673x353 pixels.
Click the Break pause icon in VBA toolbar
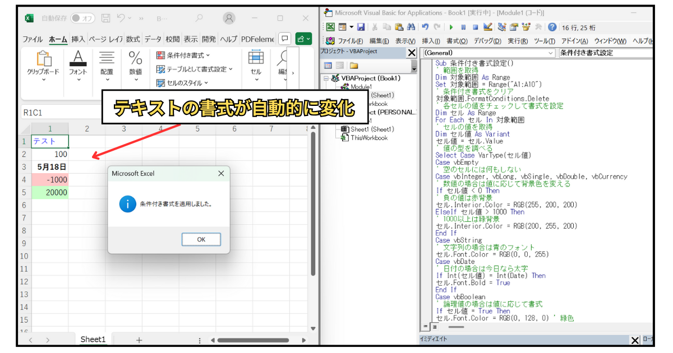coord(463,27)
